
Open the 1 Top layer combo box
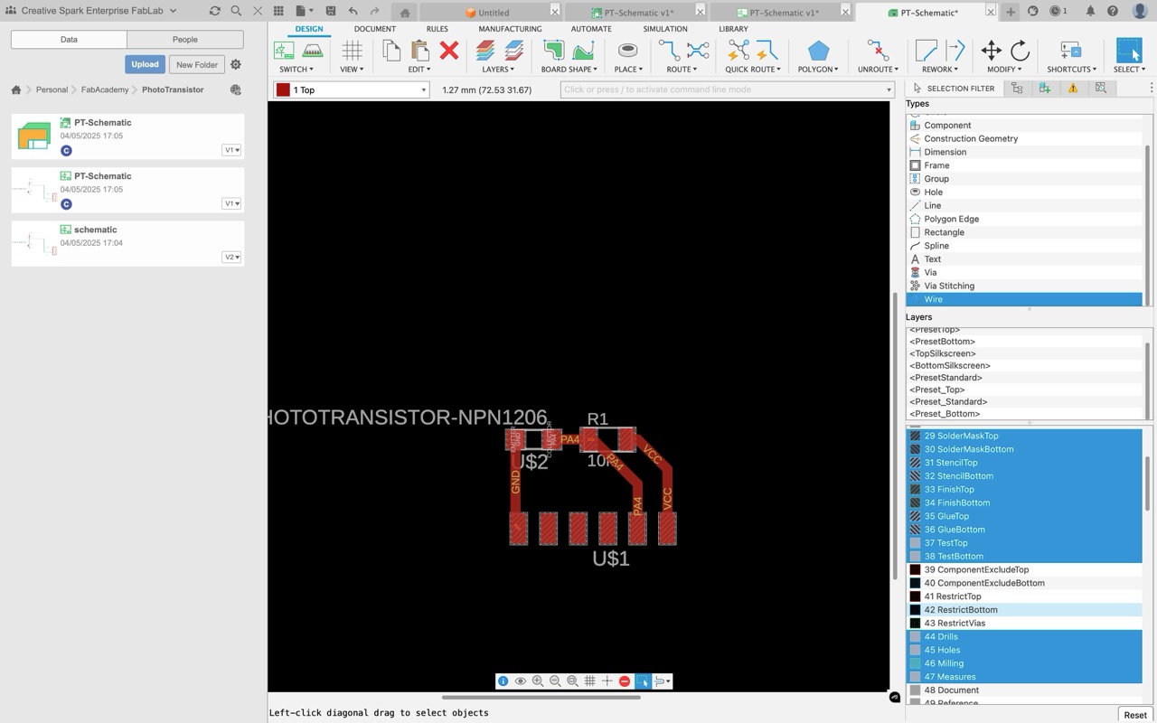click(x=352, y=89)
